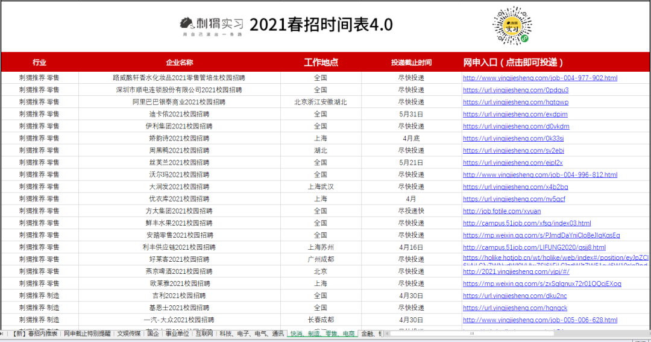The width and height of the screenshot is (651, 342).
Task: Open 阿里巴巴银泰商业 link ending hqtqwp
Action: (x=515, y=102)
